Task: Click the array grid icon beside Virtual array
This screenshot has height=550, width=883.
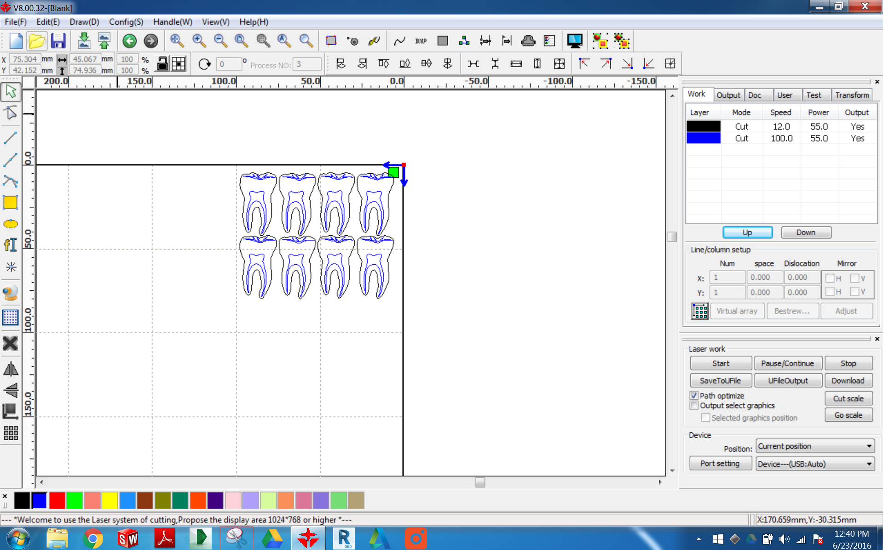Action: coord(700,311)
